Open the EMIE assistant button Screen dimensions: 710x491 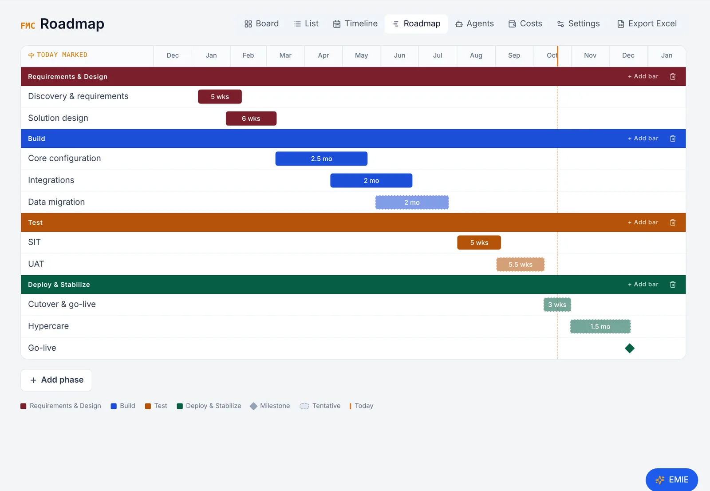coord(672,479)
